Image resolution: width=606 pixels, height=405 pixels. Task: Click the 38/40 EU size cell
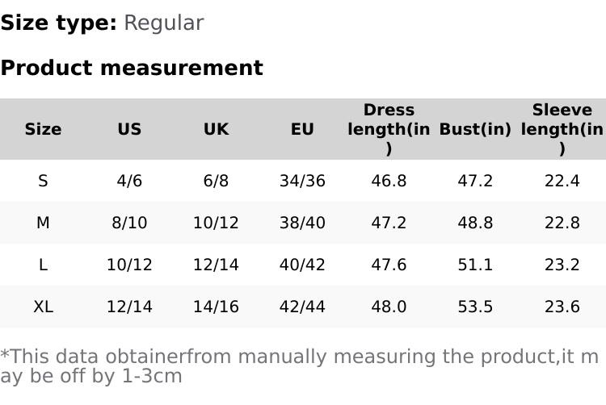tap(302, 223)
